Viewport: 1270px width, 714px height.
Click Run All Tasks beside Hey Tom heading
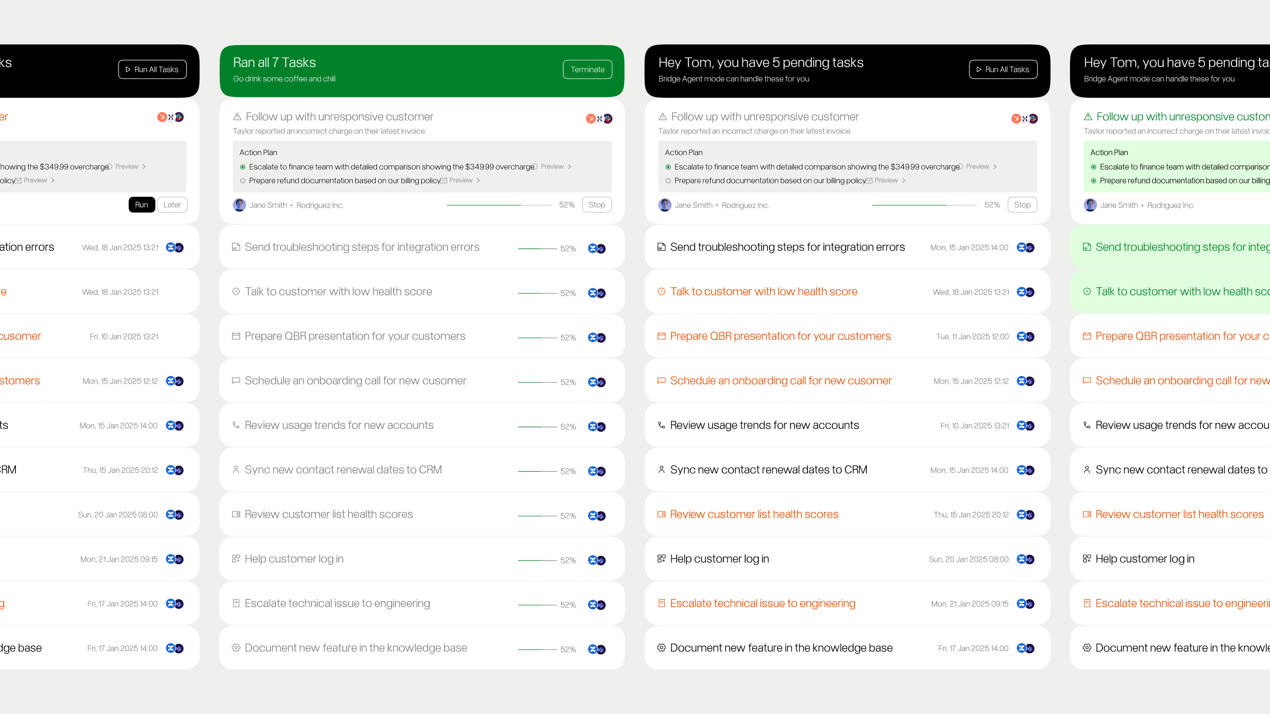coord(1003,69)
